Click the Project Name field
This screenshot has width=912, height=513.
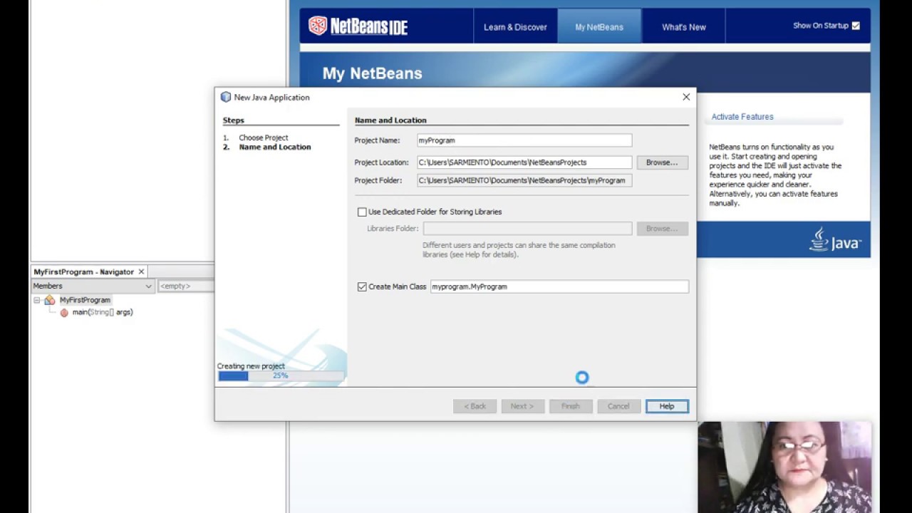[524, 140]
